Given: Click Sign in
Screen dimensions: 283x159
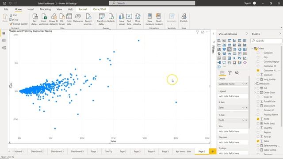Looking at the screenshot, I should click(x=248, y=3).
